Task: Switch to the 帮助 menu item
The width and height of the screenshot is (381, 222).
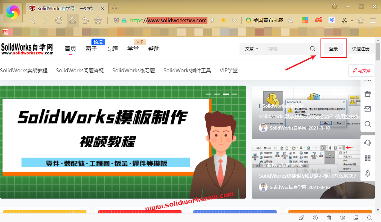Action: 154,48
